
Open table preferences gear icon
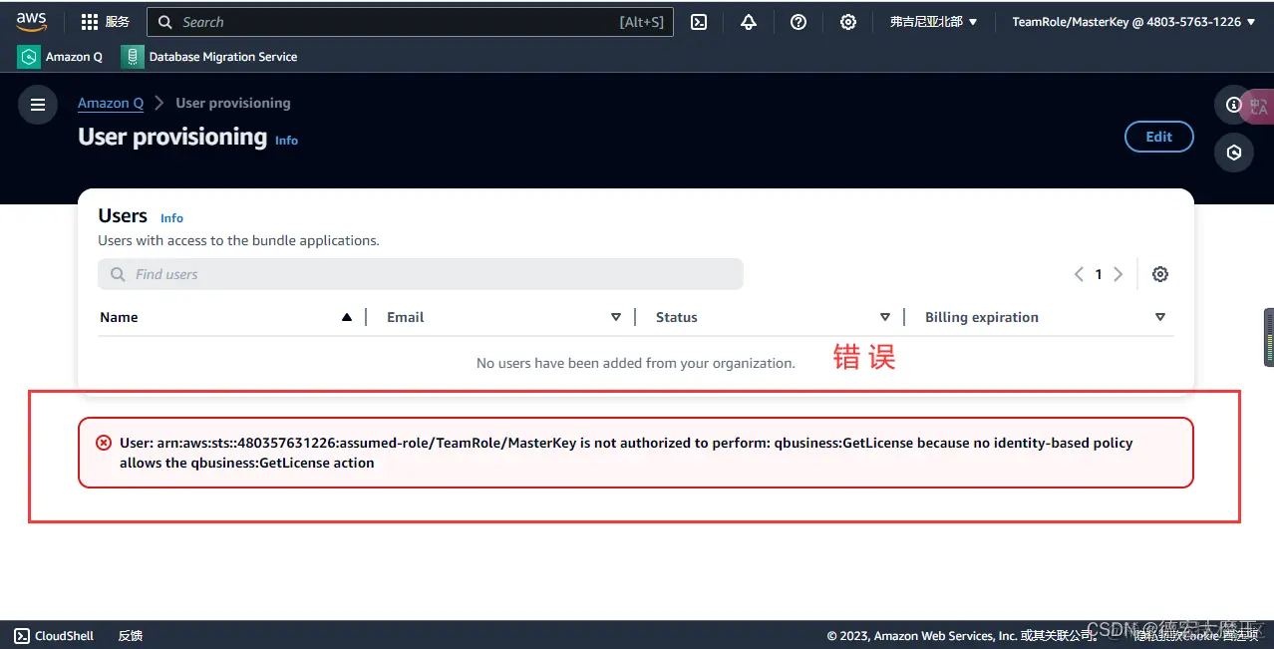[1159, 274]
